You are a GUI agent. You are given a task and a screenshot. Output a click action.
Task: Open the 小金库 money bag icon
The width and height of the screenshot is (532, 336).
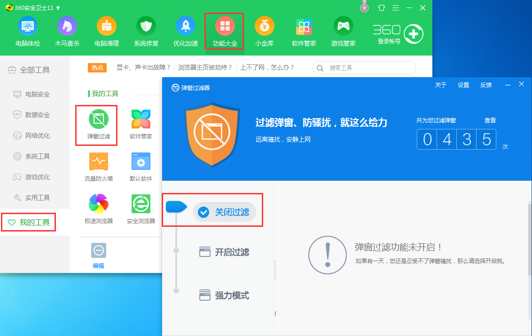(265, 26)
